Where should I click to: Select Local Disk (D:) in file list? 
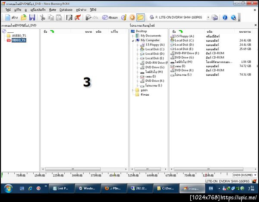pyautogui.click(x=184, y=45)
